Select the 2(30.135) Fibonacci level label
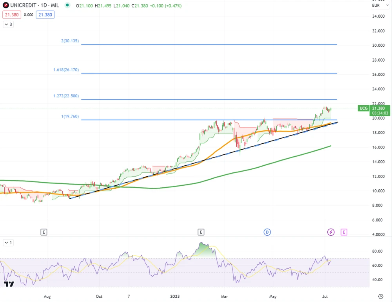The height and width of the screenshot is (302, 392). 70,41
